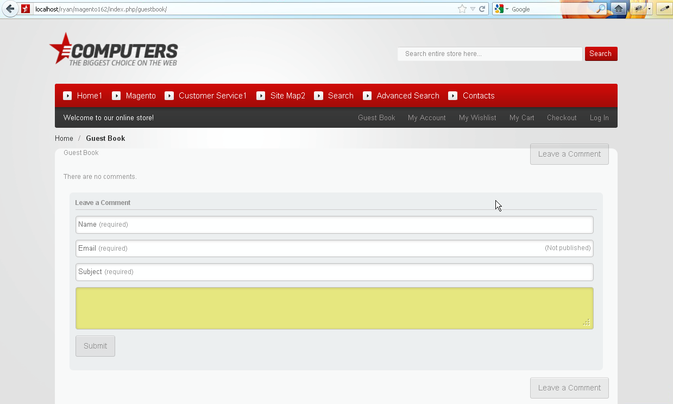Open Customer Service1 in navigation menu
The height and width of the screenshot is (404, 673).
coord(212,96)
